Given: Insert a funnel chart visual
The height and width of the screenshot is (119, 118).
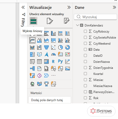Looking at the screenshot, I should point(46,47).
